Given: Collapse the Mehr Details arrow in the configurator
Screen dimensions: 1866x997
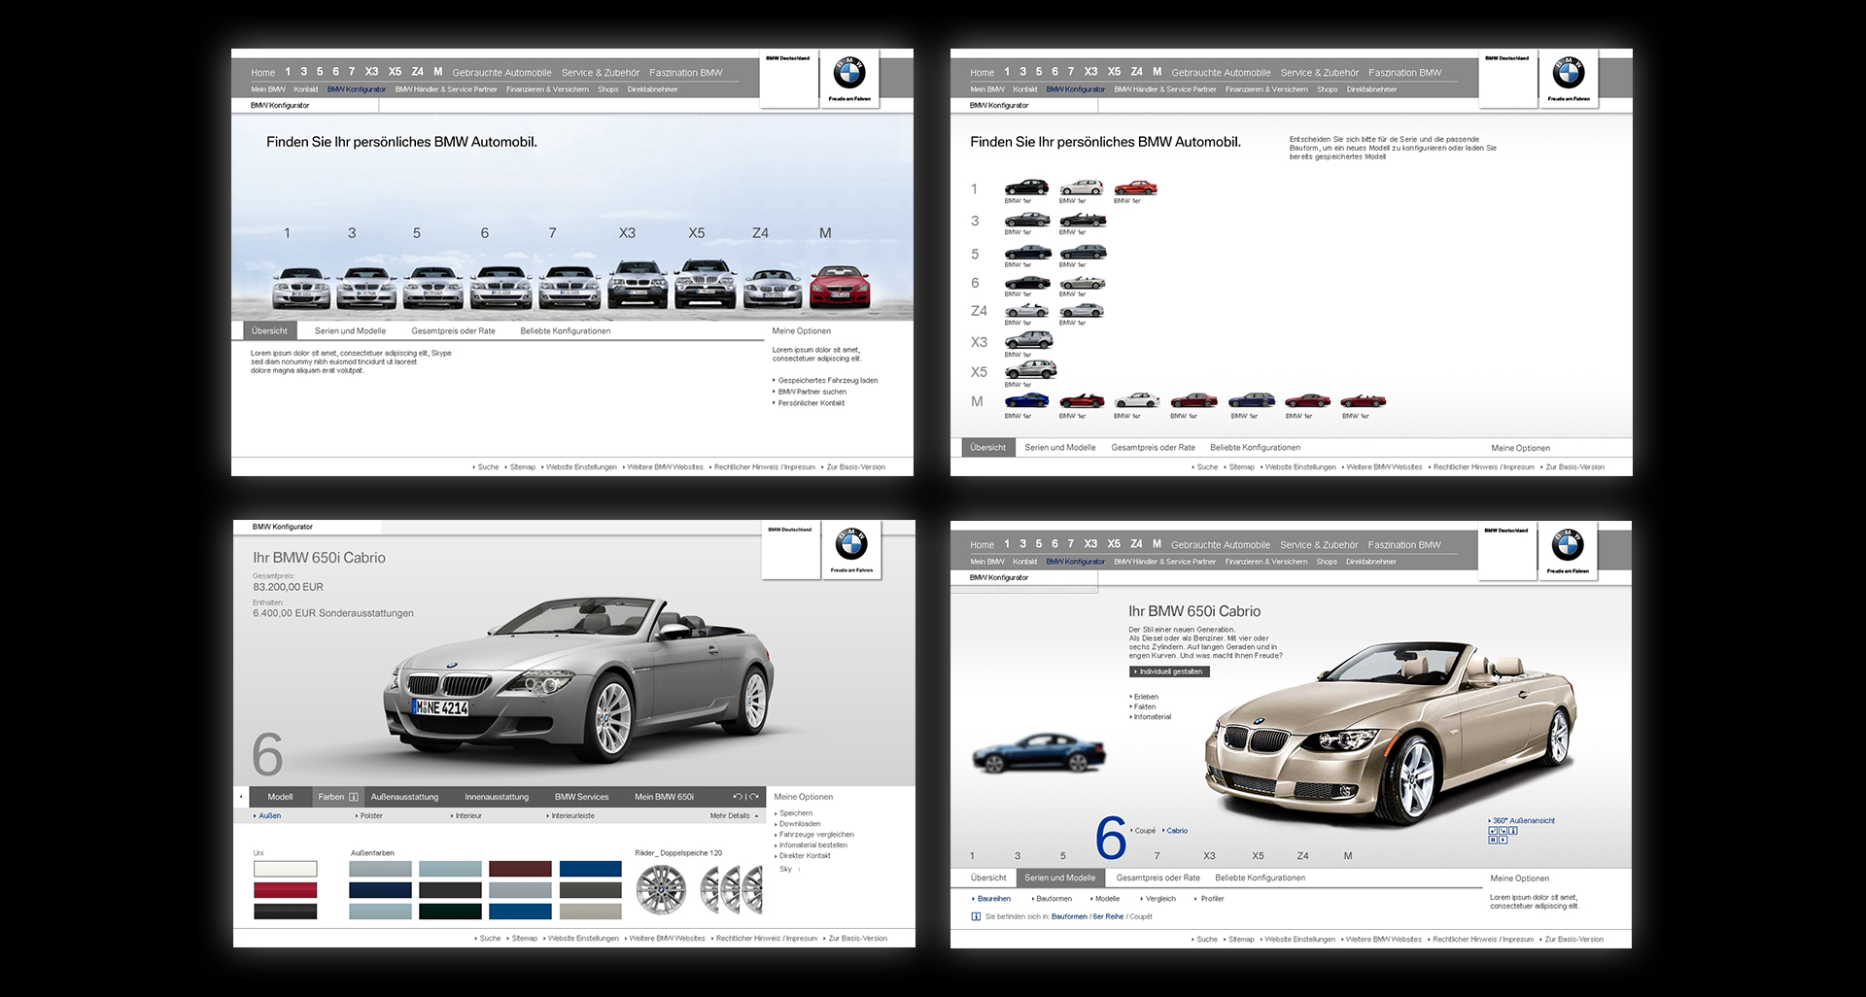Looking at the screenshot, I should [756, 816].
